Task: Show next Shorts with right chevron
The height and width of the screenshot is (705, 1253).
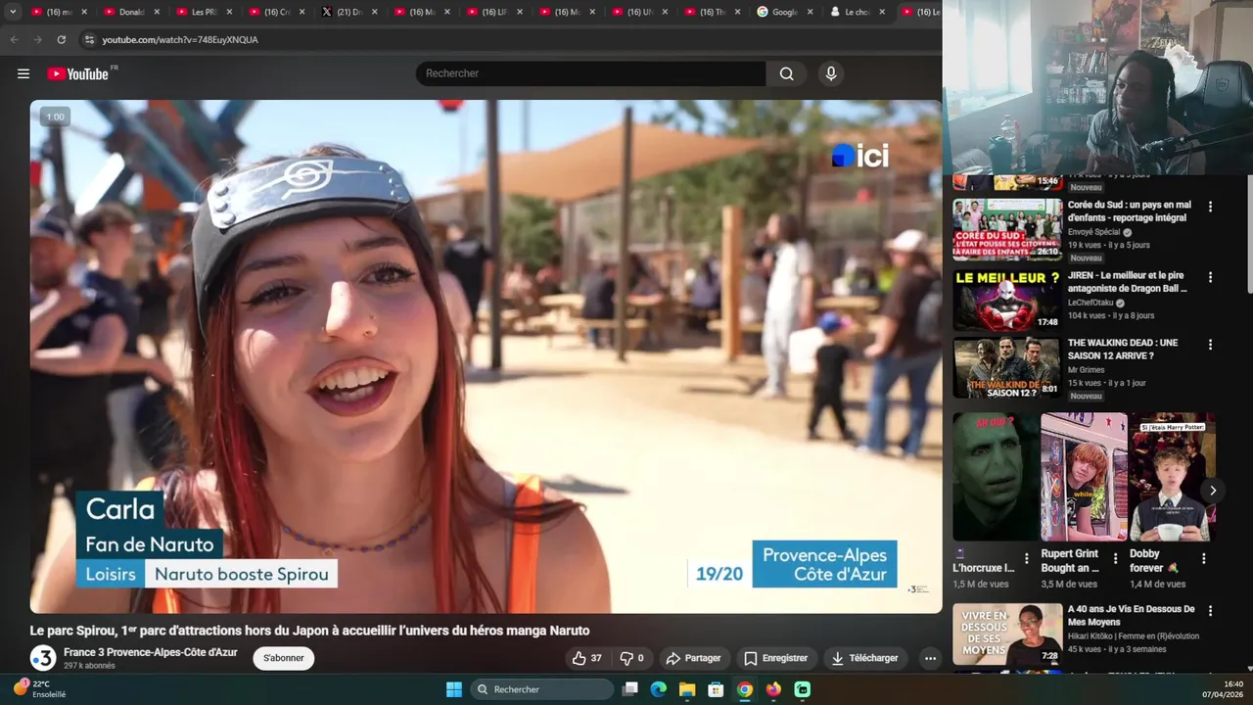Action: [1213, 491]
